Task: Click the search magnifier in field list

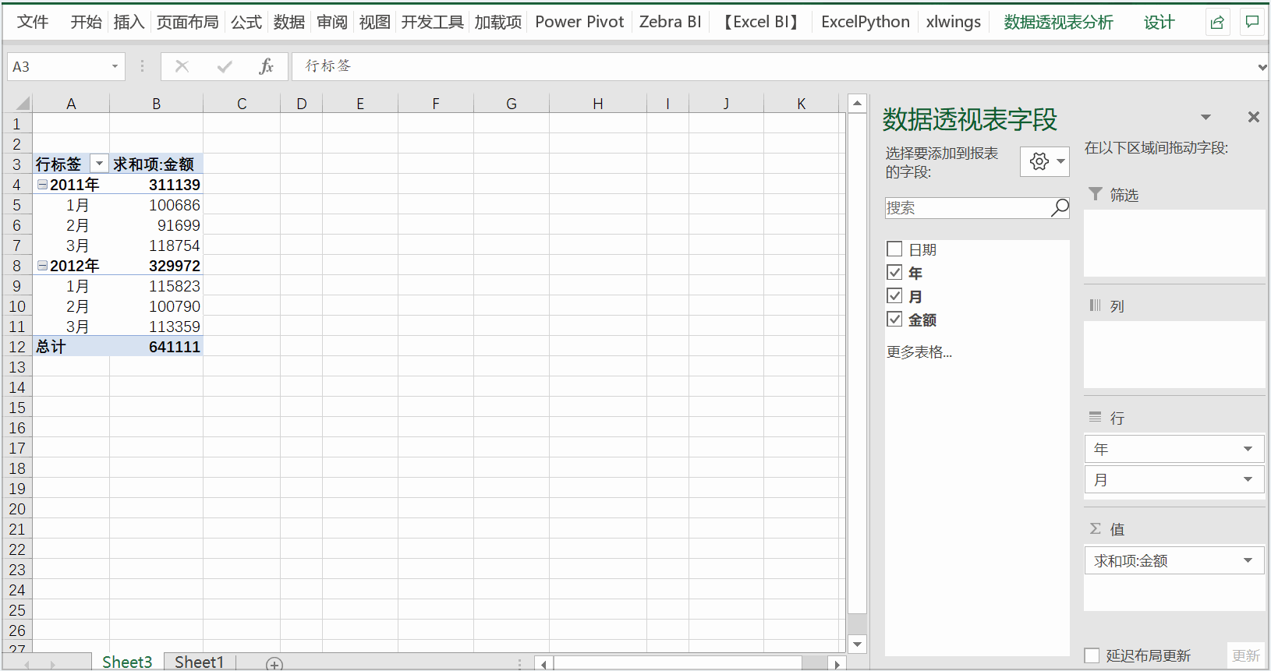Action: tap(1060, 207)
